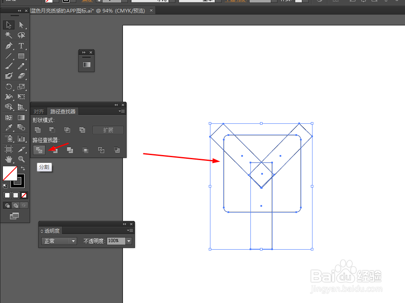Apply Exclude shape mode
Screen dimensions: 405x303
[x=82, y=130]
